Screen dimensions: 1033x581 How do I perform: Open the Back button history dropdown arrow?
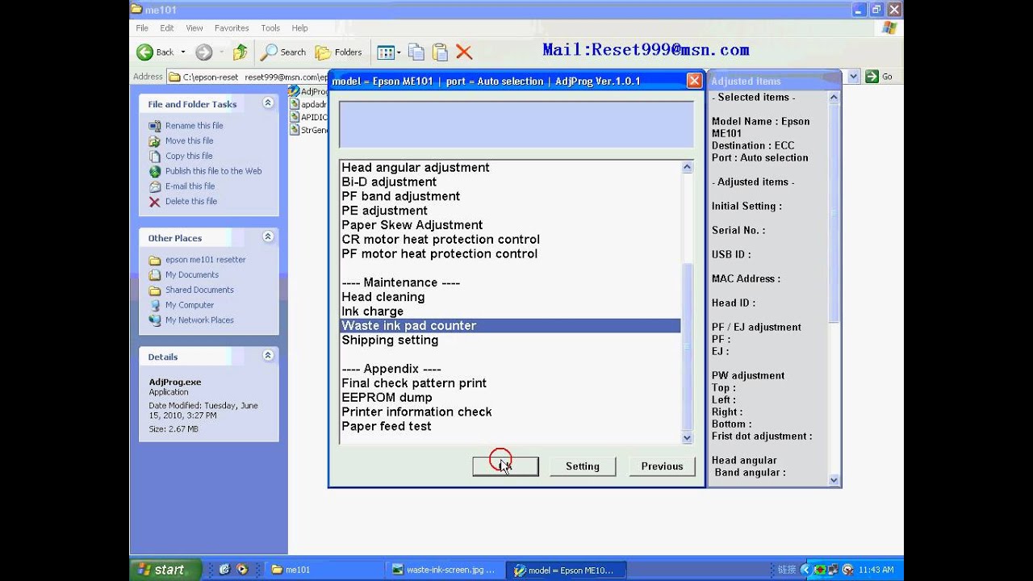183,52
